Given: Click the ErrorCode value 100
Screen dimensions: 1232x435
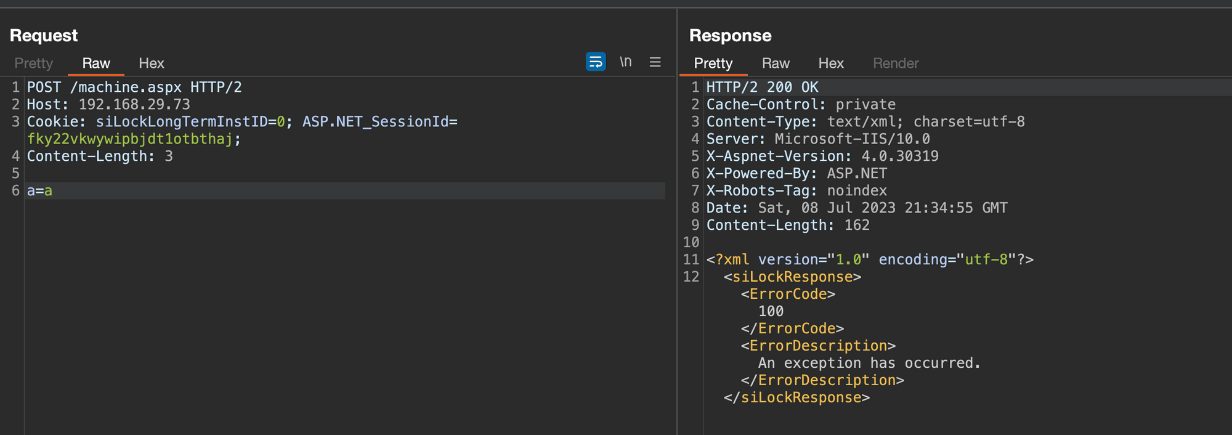Looking at the screenshot, I should pos(771,312).
